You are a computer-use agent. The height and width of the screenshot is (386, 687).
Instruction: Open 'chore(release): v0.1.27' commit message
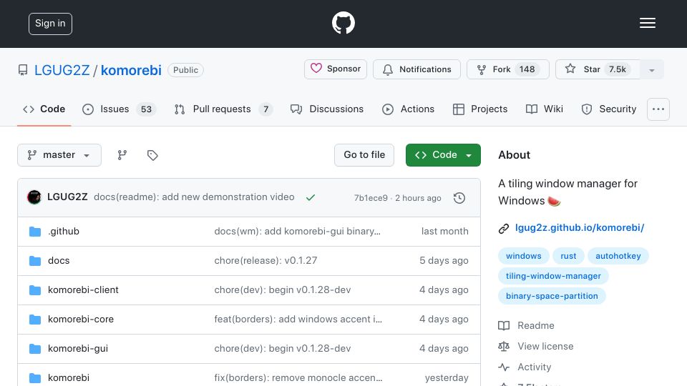265,260
